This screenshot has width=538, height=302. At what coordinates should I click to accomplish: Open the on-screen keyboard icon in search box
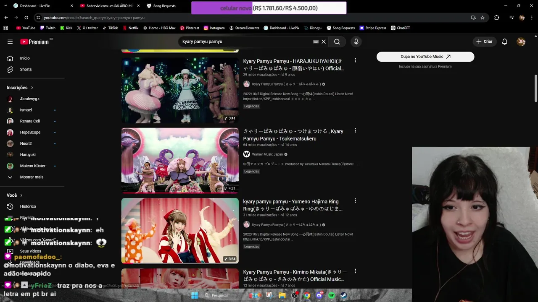316,42
